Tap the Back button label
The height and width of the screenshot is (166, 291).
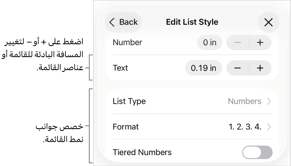[x=128, y=22]
